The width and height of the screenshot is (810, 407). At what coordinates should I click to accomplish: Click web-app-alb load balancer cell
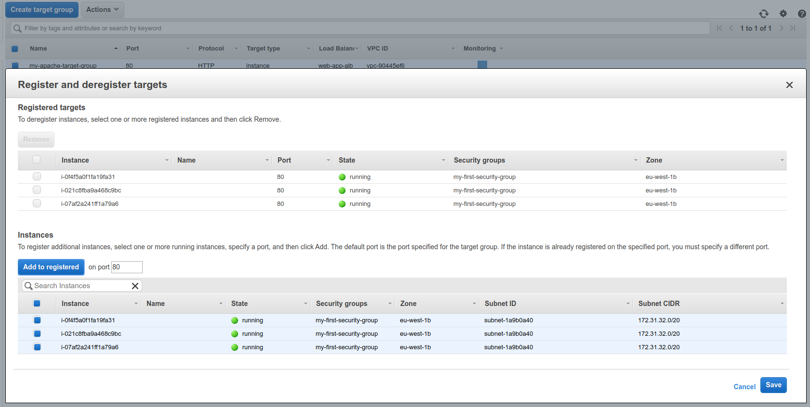(x=335, y=65)
